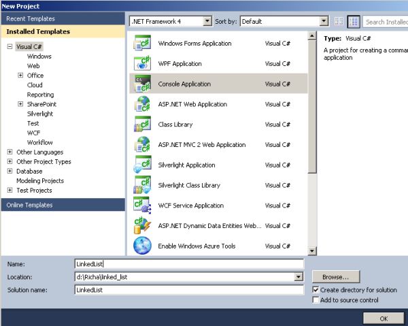Expand the Test Projects node
This screenshot has width=408, height=326.
tap(10, 190)
